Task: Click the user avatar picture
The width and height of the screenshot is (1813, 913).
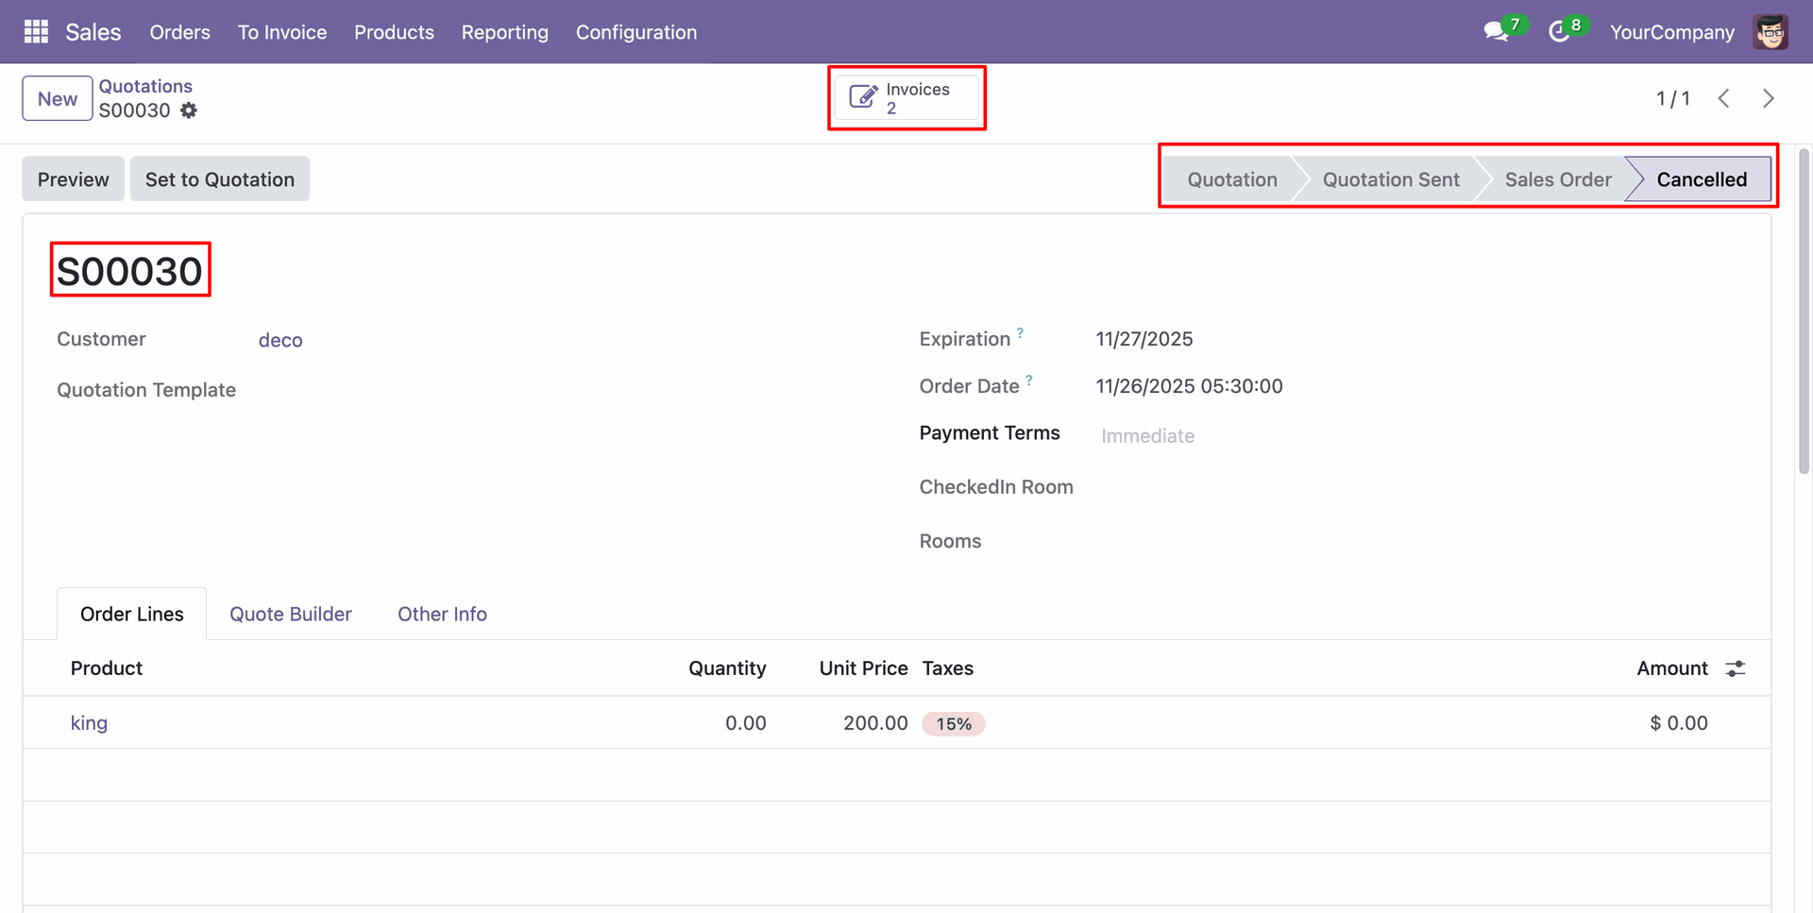Action: 1771,32
